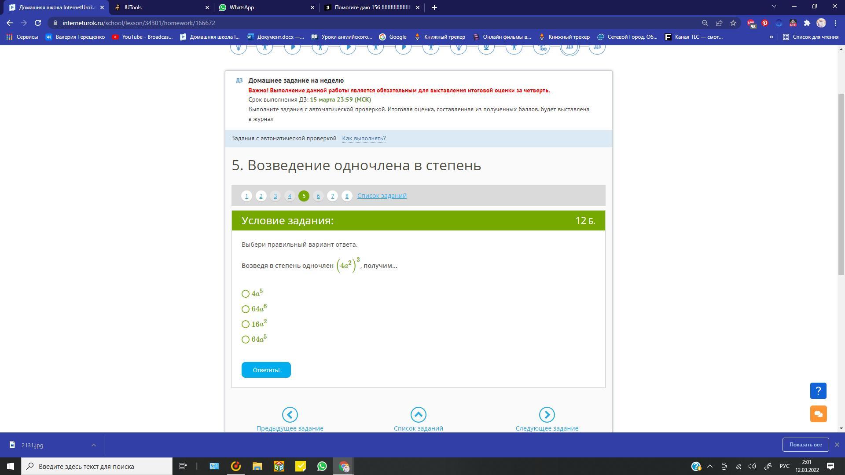Bookmark page with star icon

pyautogui.click(x=733, y=23)
